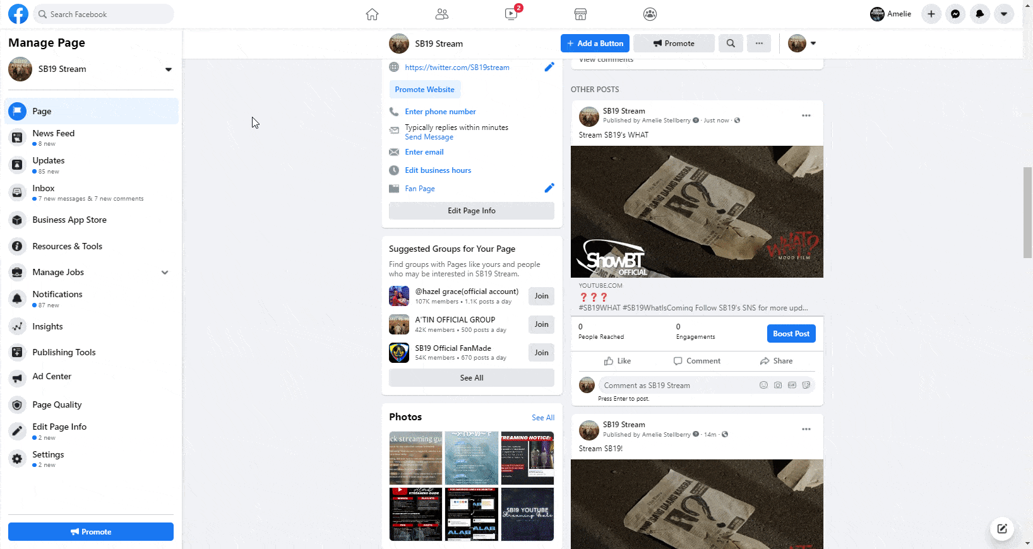Click the Create plus icon
The image size is (1033, 549).
(931, 14)
